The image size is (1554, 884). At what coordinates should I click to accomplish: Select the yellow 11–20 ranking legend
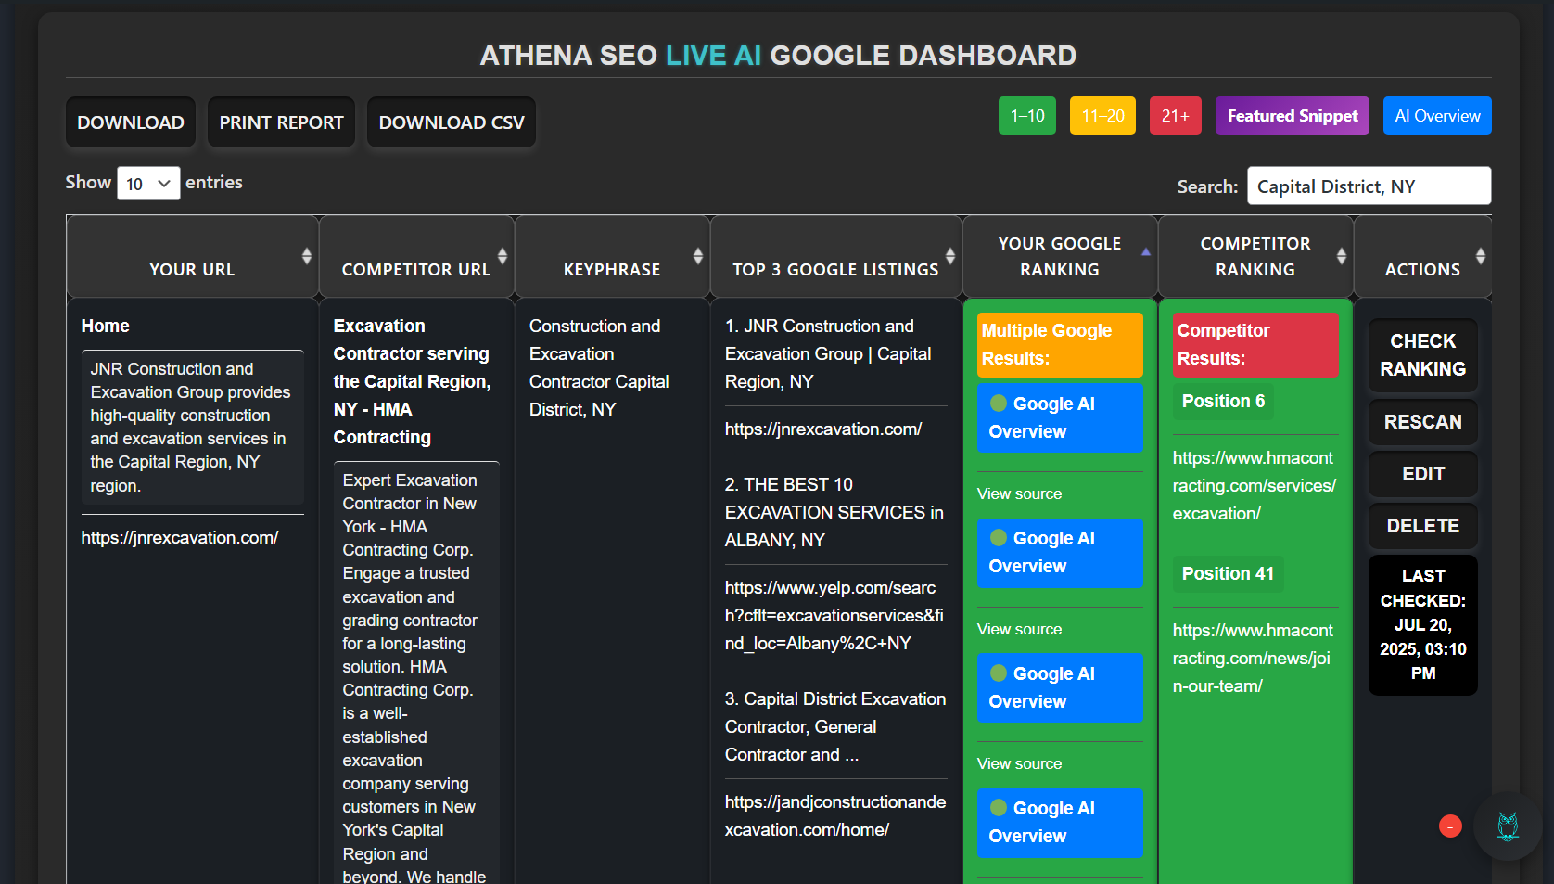pyautogui.click(x=1102, y=116)
